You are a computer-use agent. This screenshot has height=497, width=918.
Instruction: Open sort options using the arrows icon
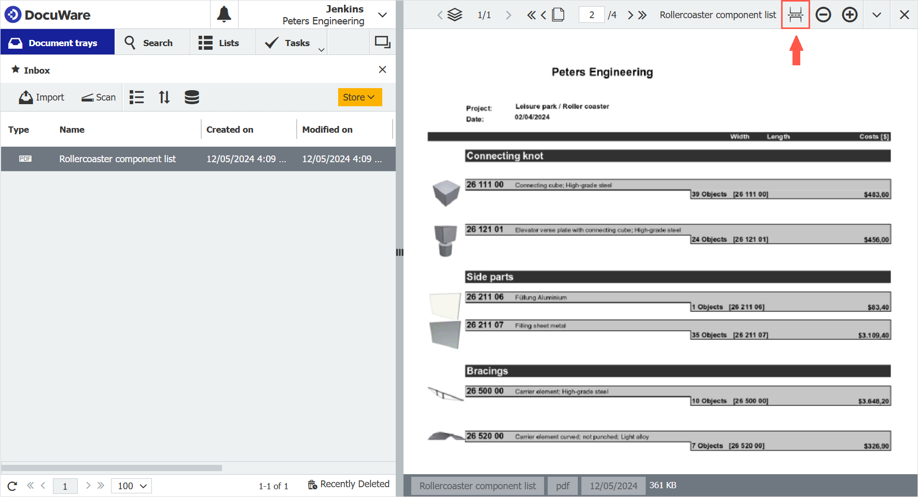[x=164, y=97]
